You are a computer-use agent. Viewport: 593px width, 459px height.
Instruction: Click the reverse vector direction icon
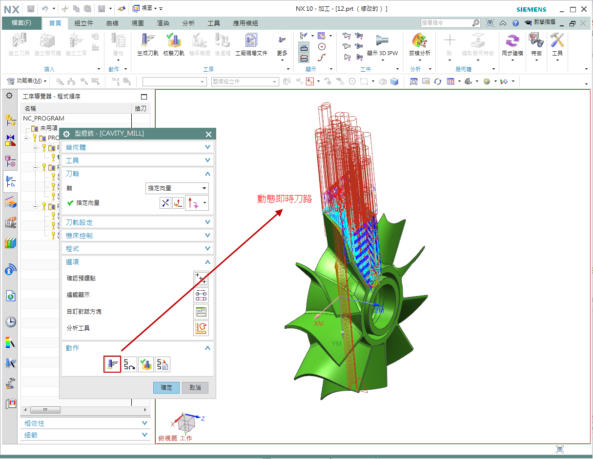(x=166, y=203)
